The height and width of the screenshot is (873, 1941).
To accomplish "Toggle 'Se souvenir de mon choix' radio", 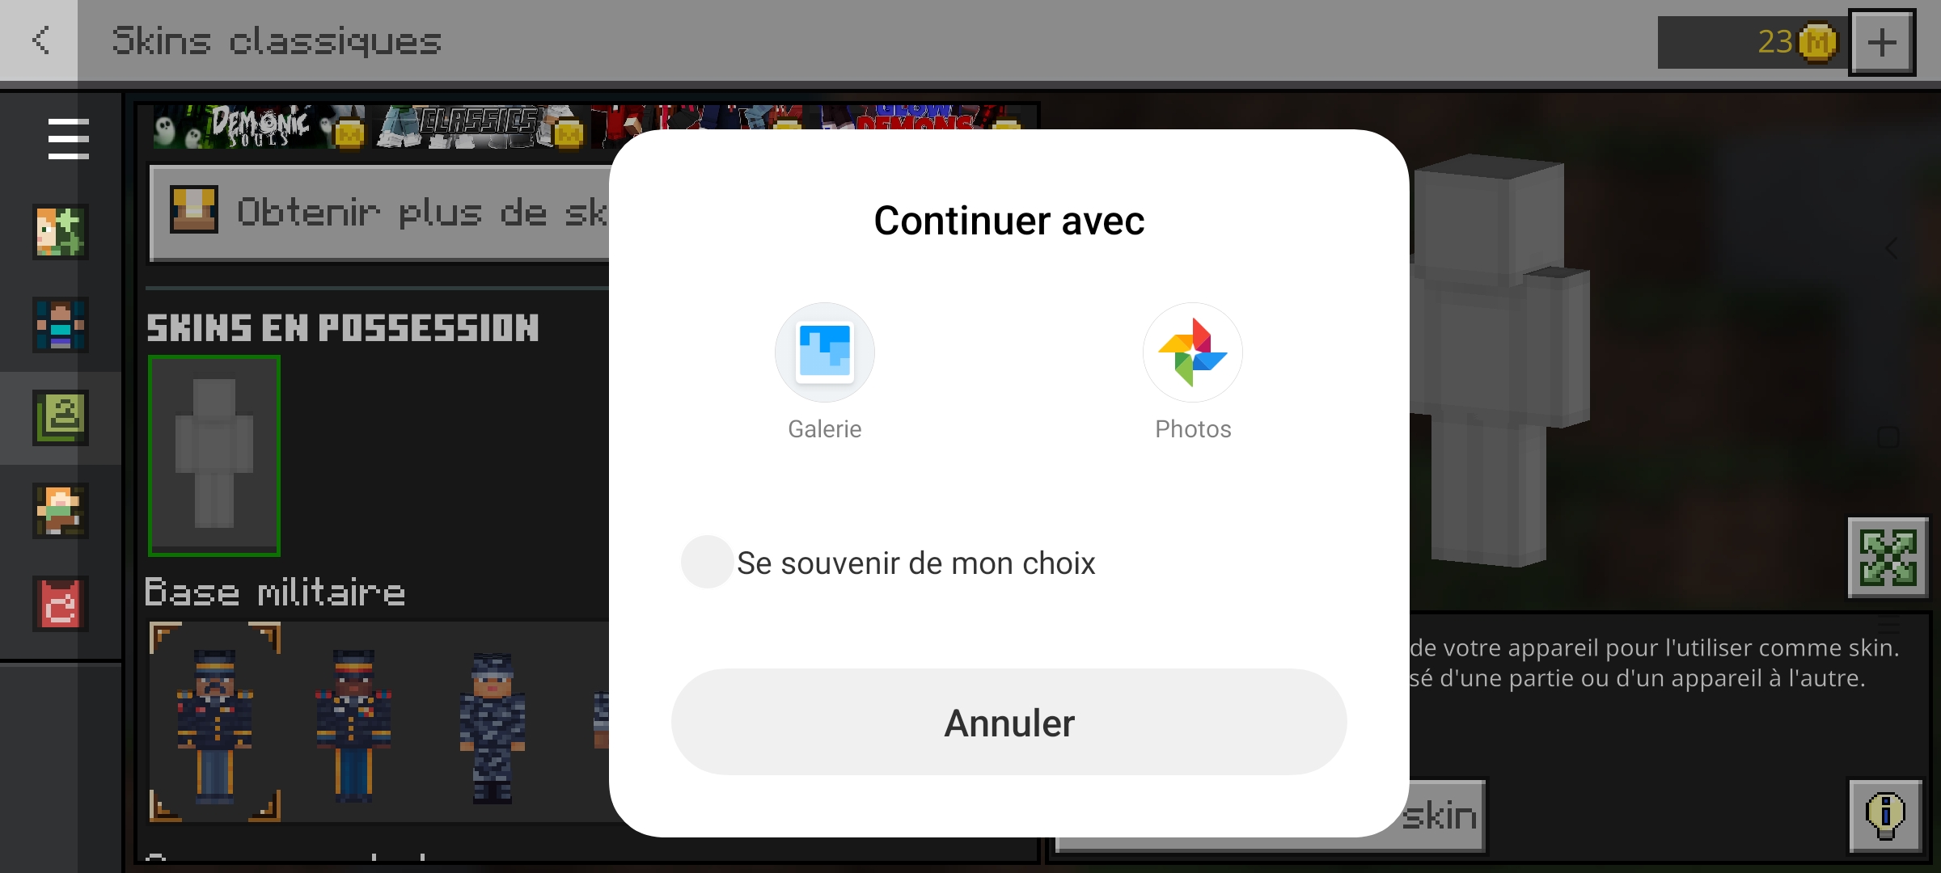I will 707,563.
